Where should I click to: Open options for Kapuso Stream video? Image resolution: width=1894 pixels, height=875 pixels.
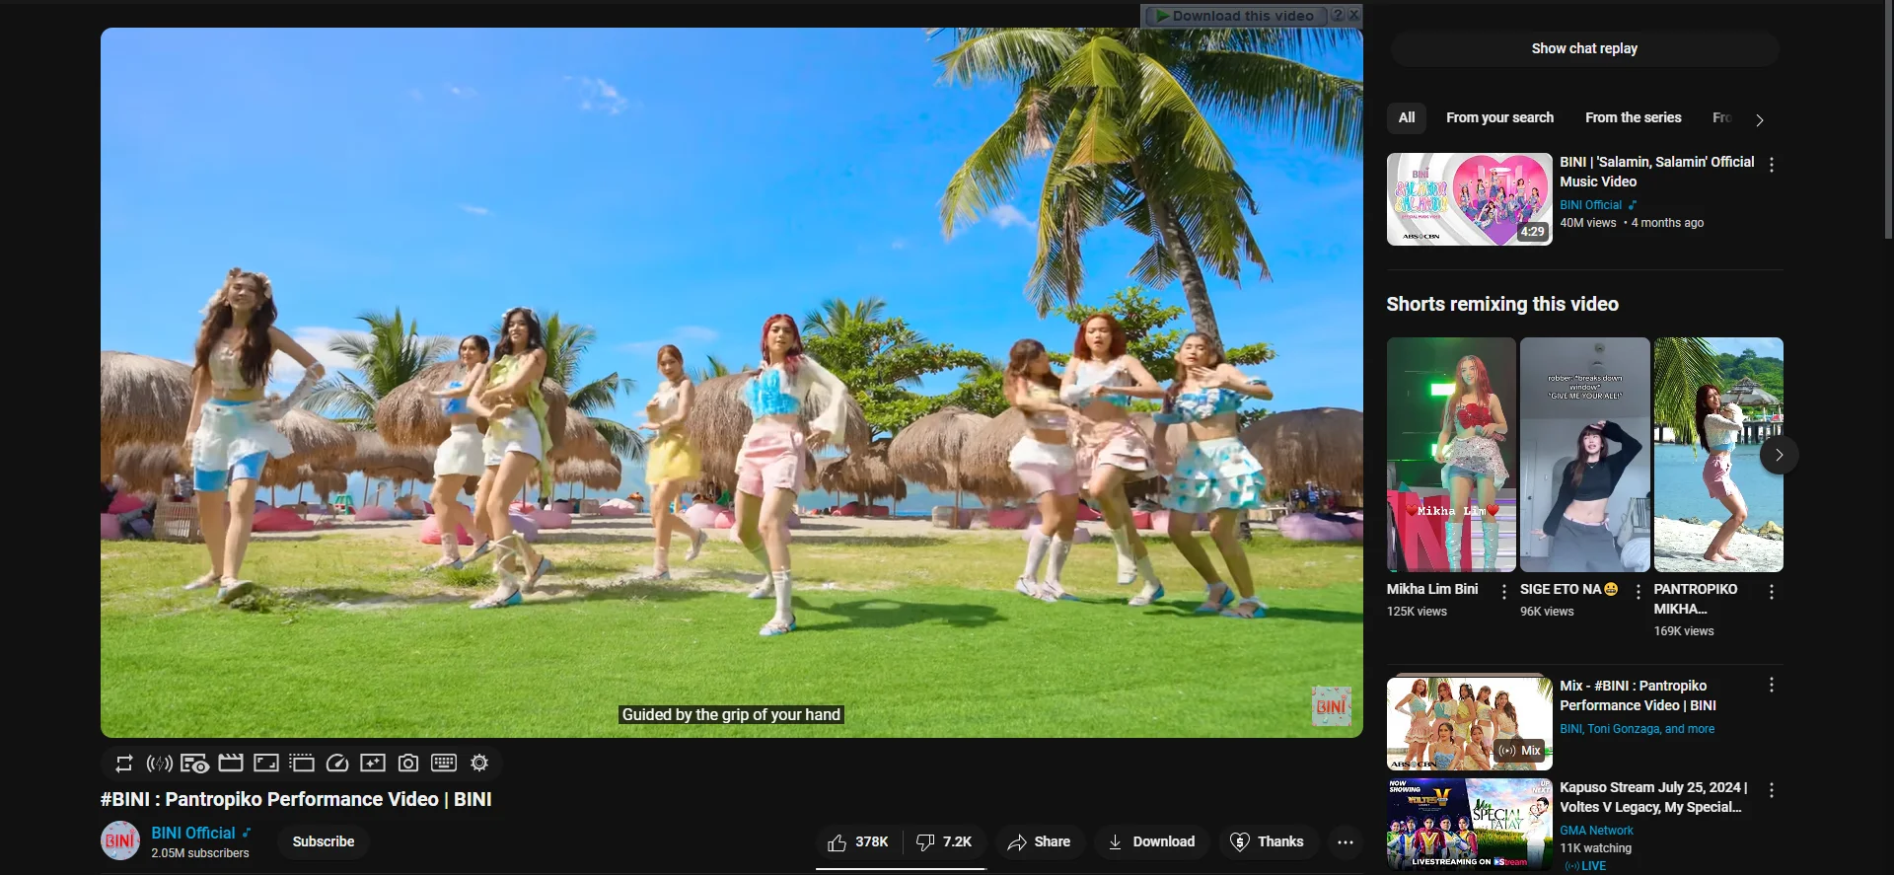(x=1772, y=790)
